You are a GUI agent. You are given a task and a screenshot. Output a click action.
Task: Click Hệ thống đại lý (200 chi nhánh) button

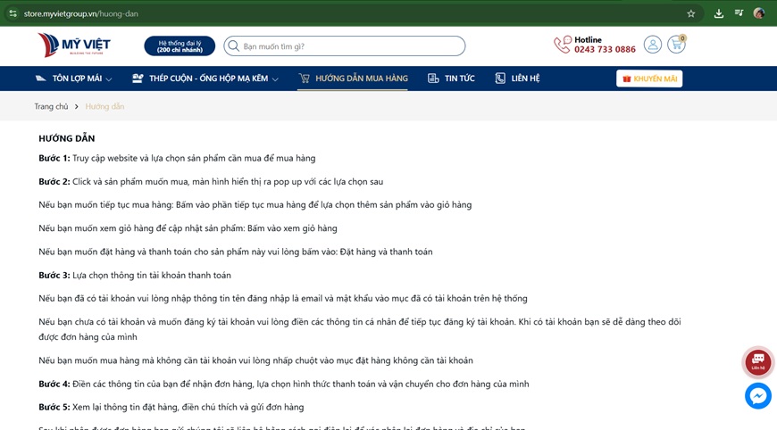point(180,46)
